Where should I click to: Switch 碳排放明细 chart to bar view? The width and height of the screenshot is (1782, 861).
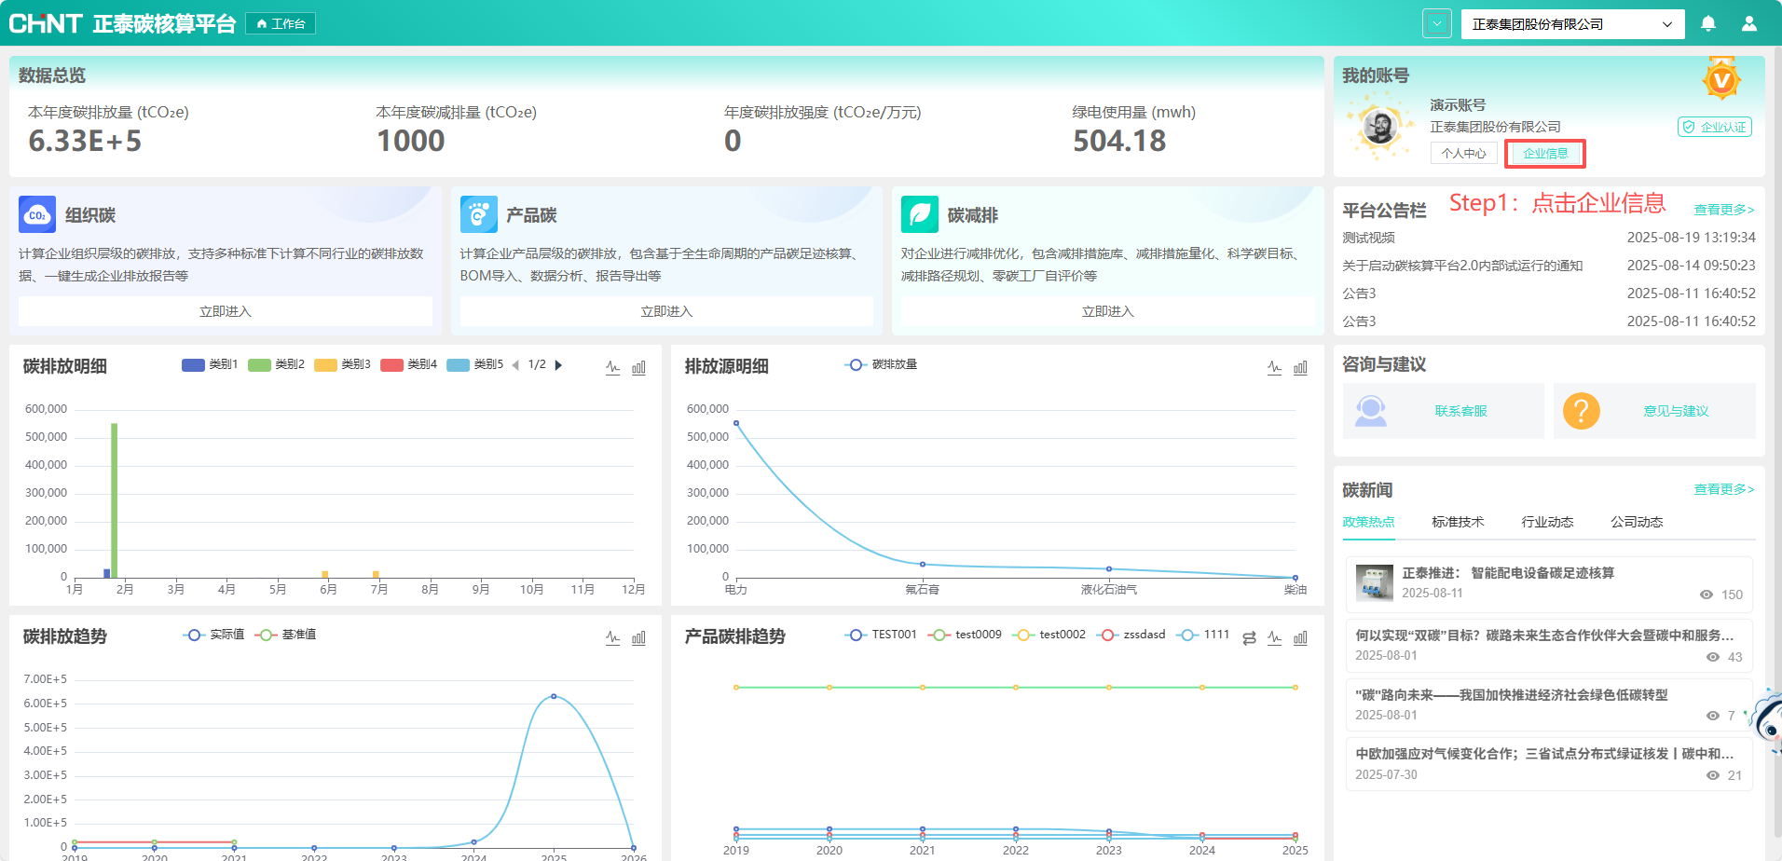638,367
